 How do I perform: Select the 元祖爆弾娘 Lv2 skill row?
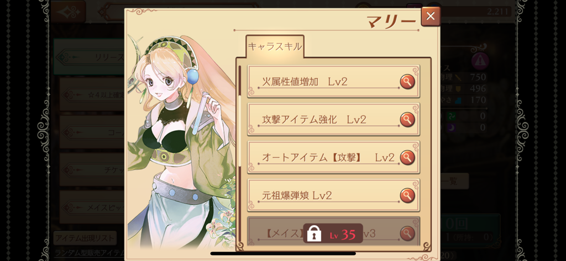coord(333,195)
